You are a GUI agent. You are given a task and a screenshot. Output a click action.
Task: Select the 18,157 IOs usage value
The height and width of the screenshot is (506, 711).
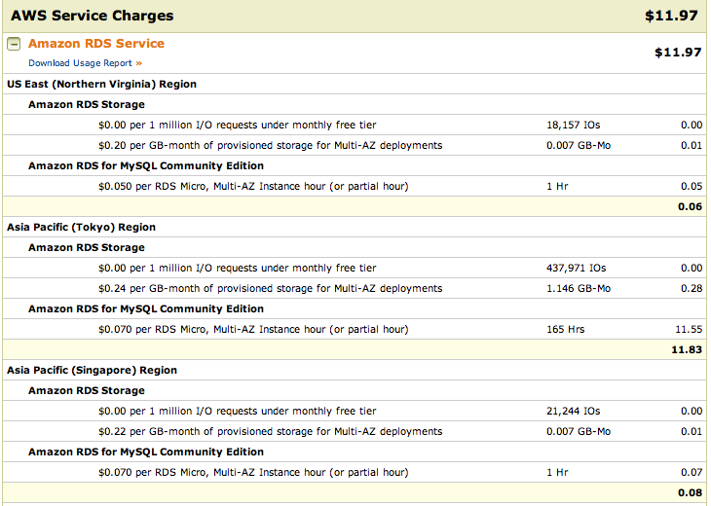573,125
